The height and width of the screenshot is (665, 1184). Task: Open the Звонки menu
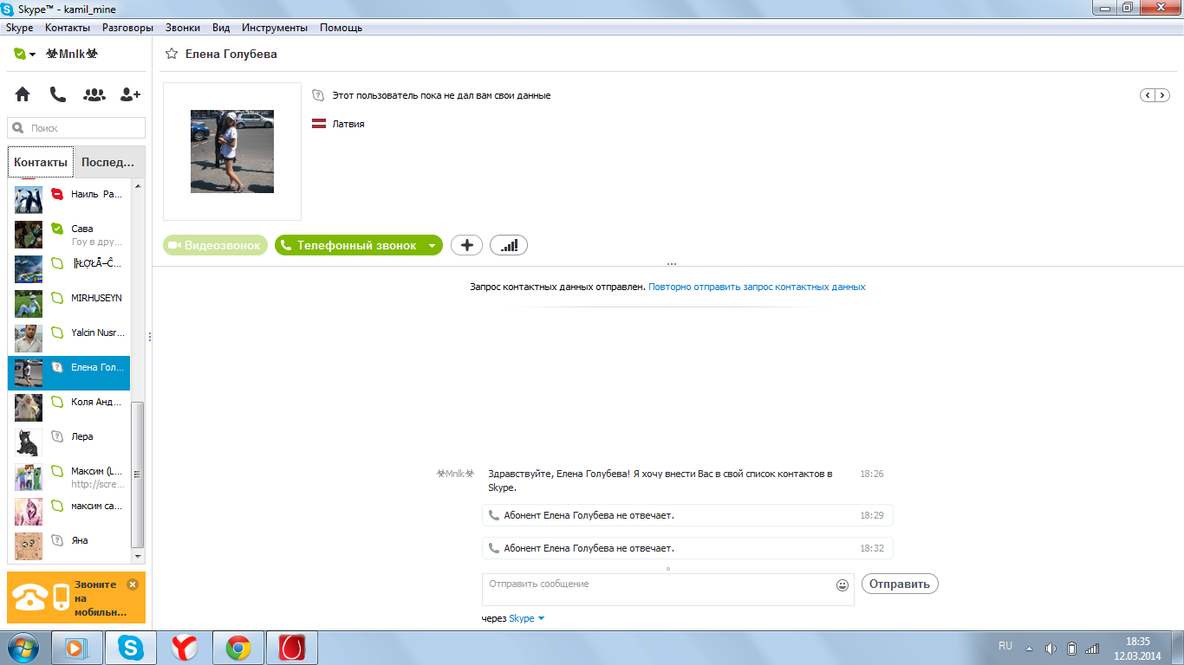coord(182,28)
